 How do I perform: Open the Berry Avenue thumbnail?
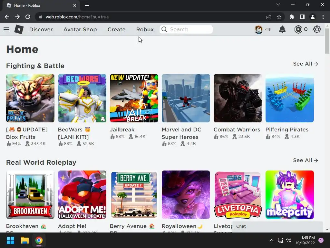(134, 195)
